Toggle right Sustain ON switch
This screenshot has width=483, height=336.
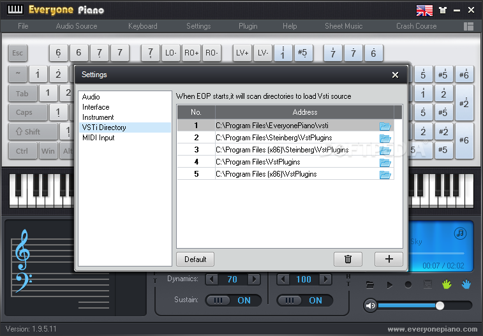pos(304,300)
